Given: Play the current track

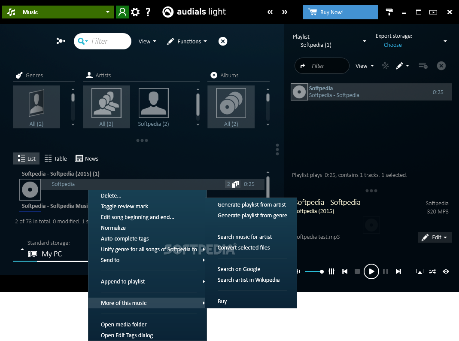Looking at the screenshot, I should pyautogui.click(x=371, y=271).
